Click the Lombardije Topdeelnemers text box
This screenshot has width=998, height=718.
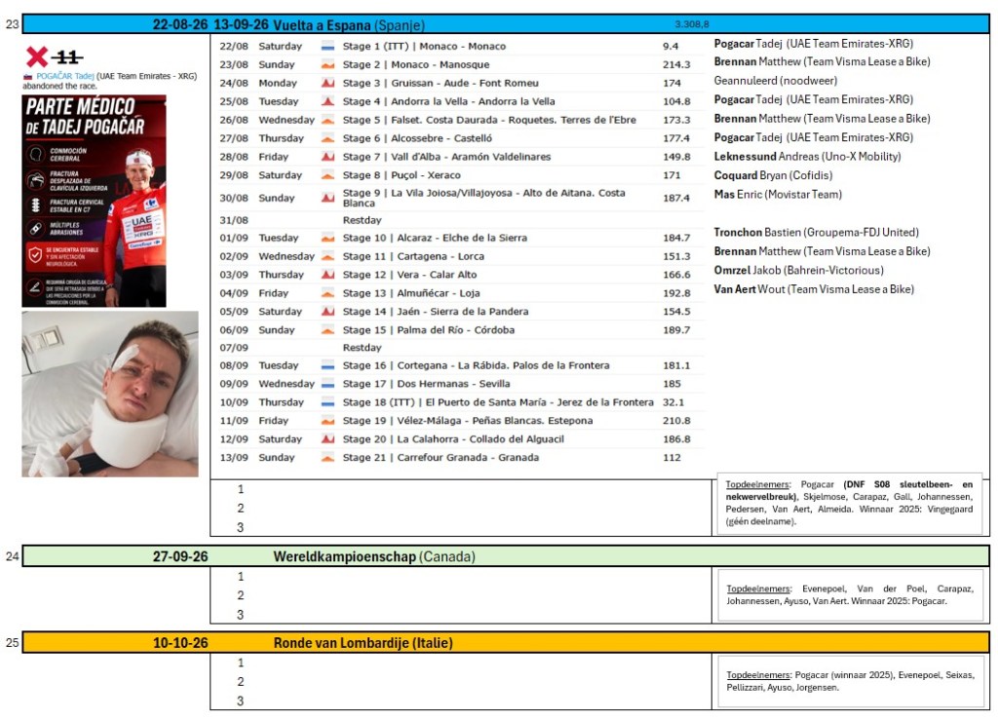pos(850,681)
